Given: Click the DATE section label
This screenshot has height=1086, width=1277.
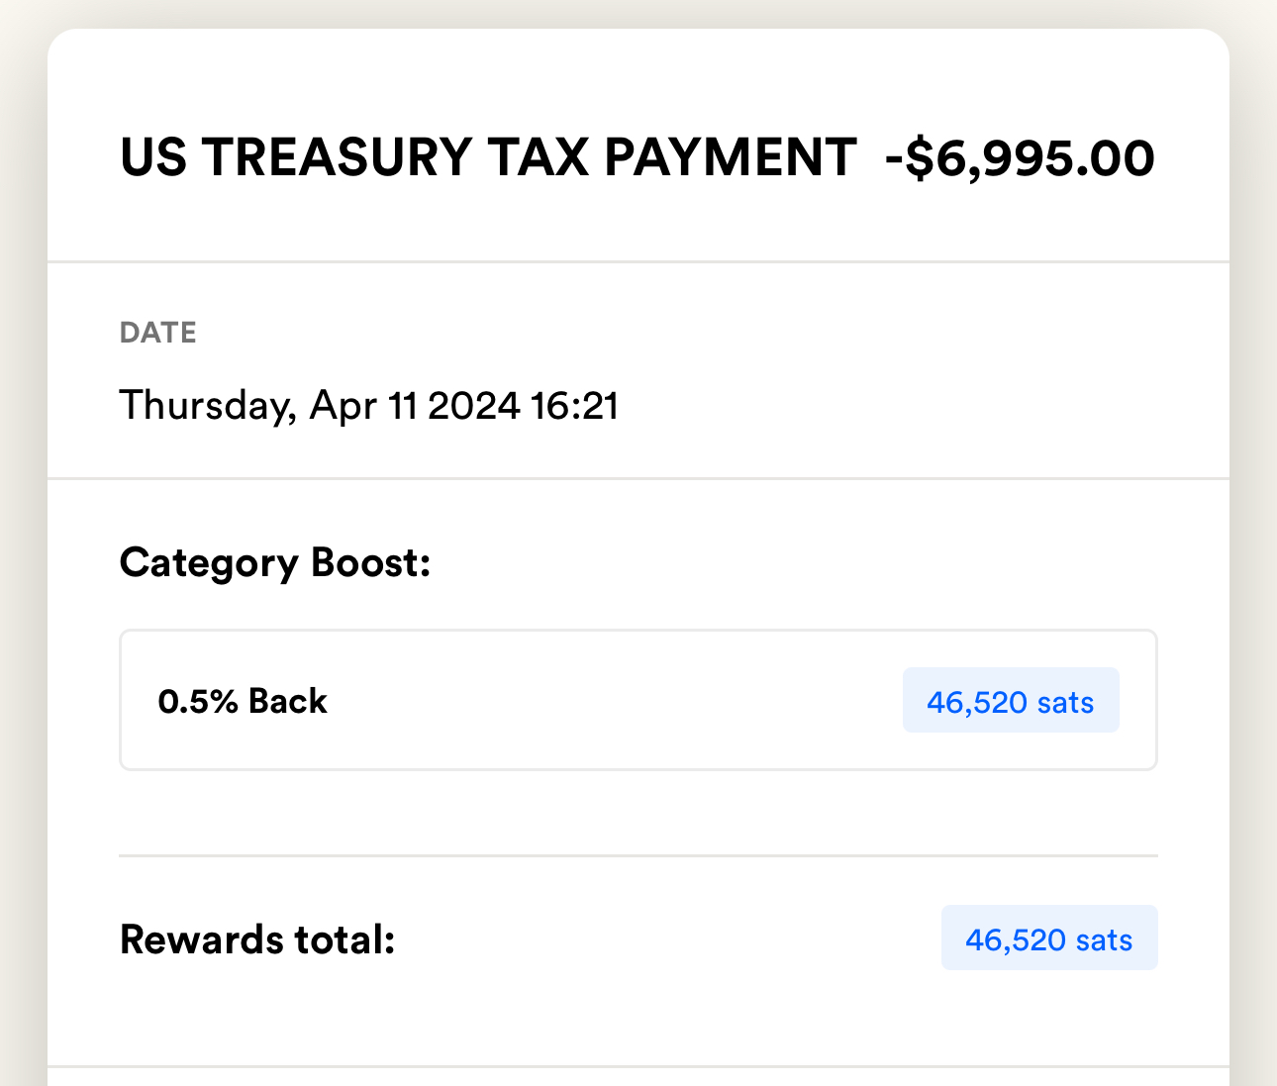Looking at the screenshot, I should (158, 333).
